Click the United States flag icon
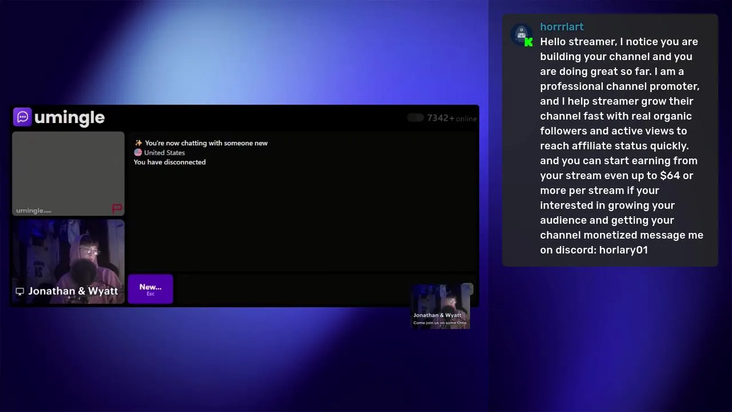The image size is (732, 412). tap(138, 153)
